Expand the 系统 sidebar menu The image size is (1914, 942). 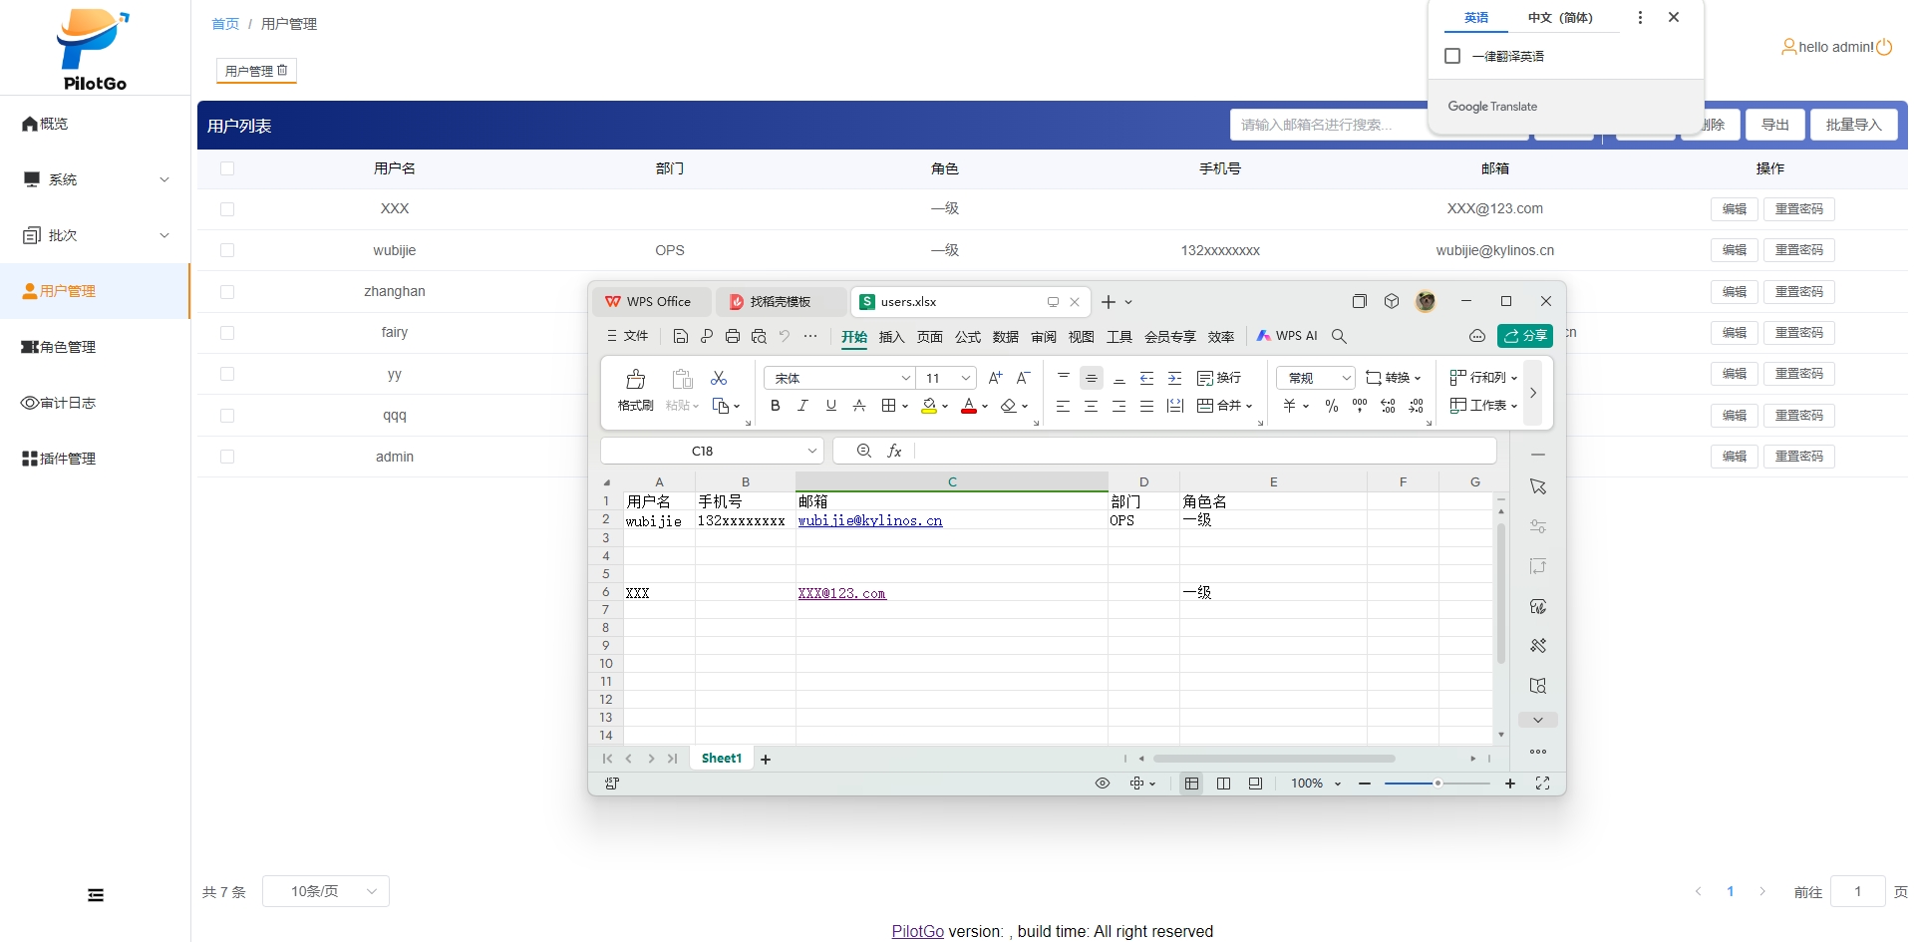click(x=95, y=179)
